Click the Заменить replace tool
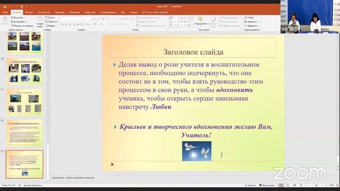The image size is (340, 191). (250, 22)
